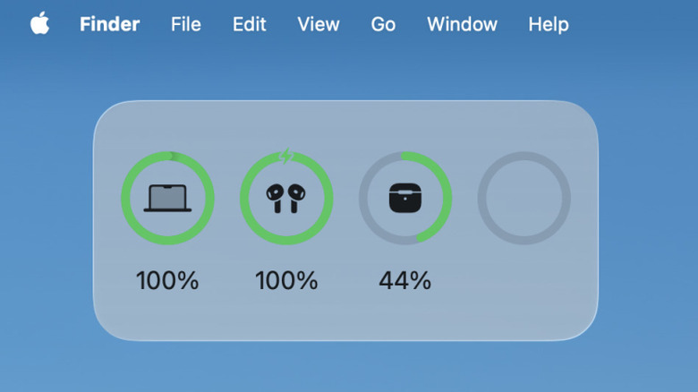This screenshot has height=392, width=698.
Task: Click the AirPods battery icon
Action: coord(286,198)
